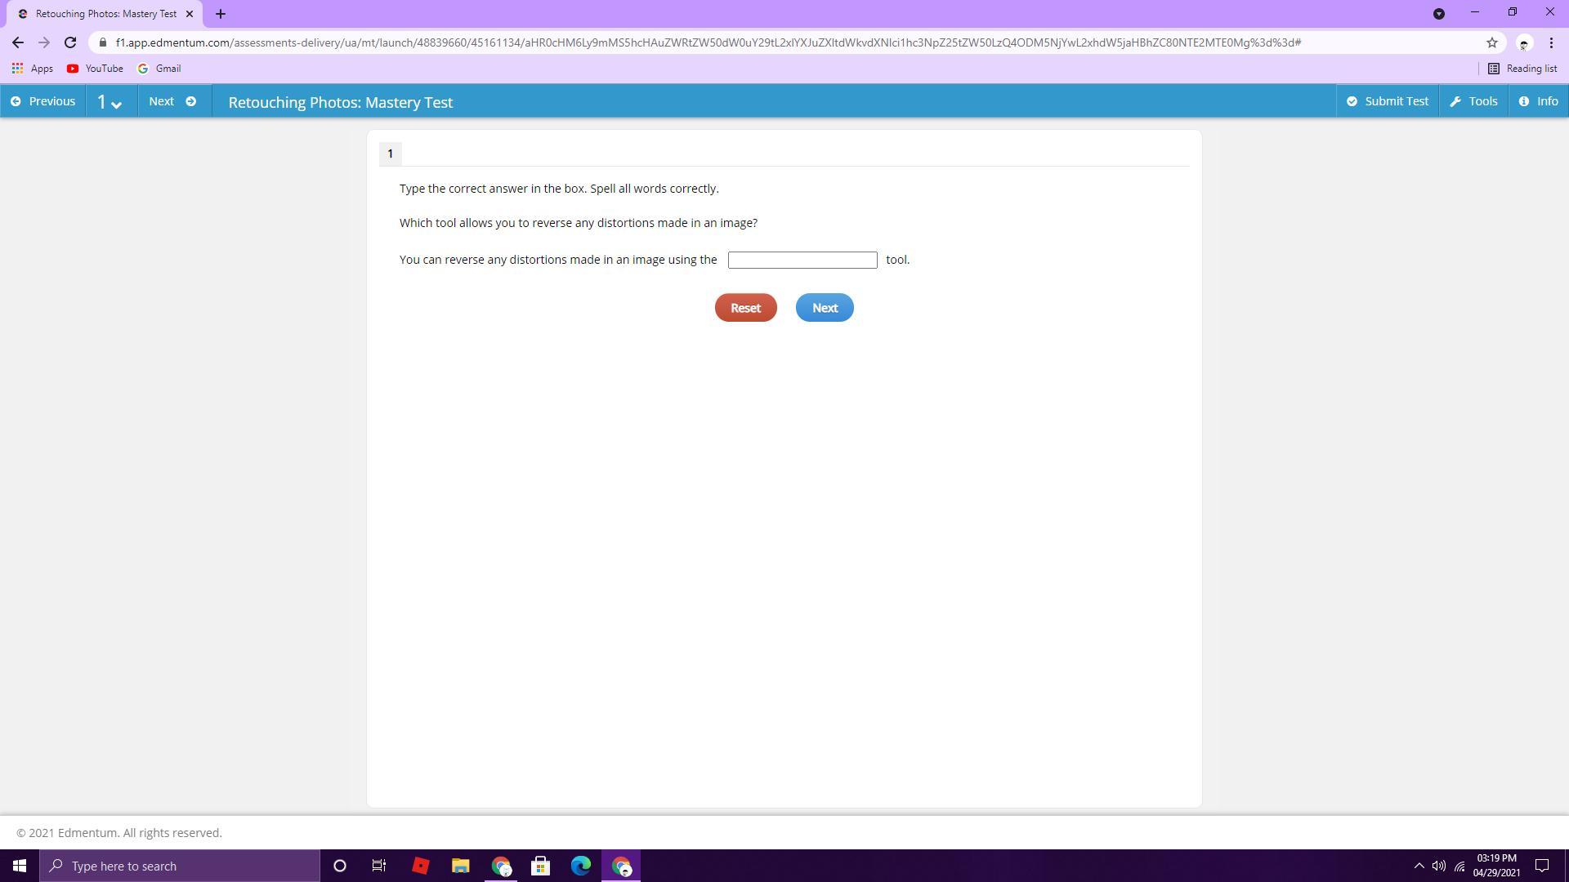
Task: Open the Tools wrench menu
Action: [1473, 101]
